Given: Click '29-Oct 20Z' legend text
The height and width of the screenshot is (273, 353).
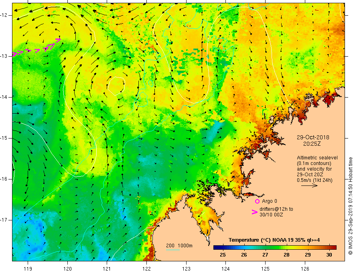Looking at the screenshot, I should click(x=310, y=174).
